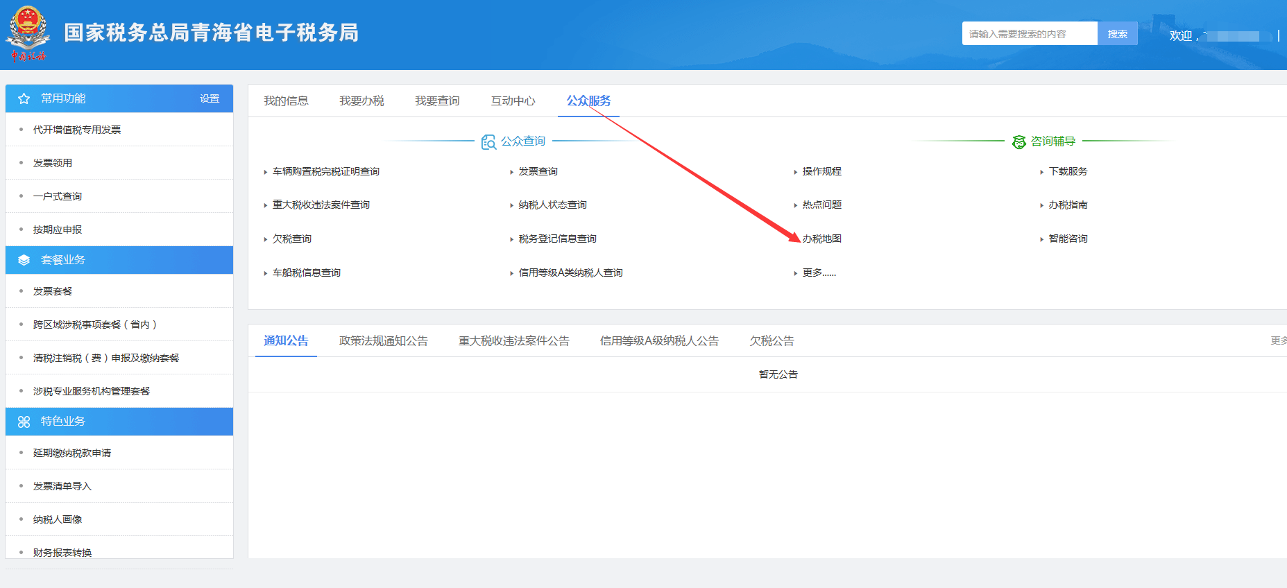Open 清税注销税（费）申报及缴纳套餐

(106, 358)
